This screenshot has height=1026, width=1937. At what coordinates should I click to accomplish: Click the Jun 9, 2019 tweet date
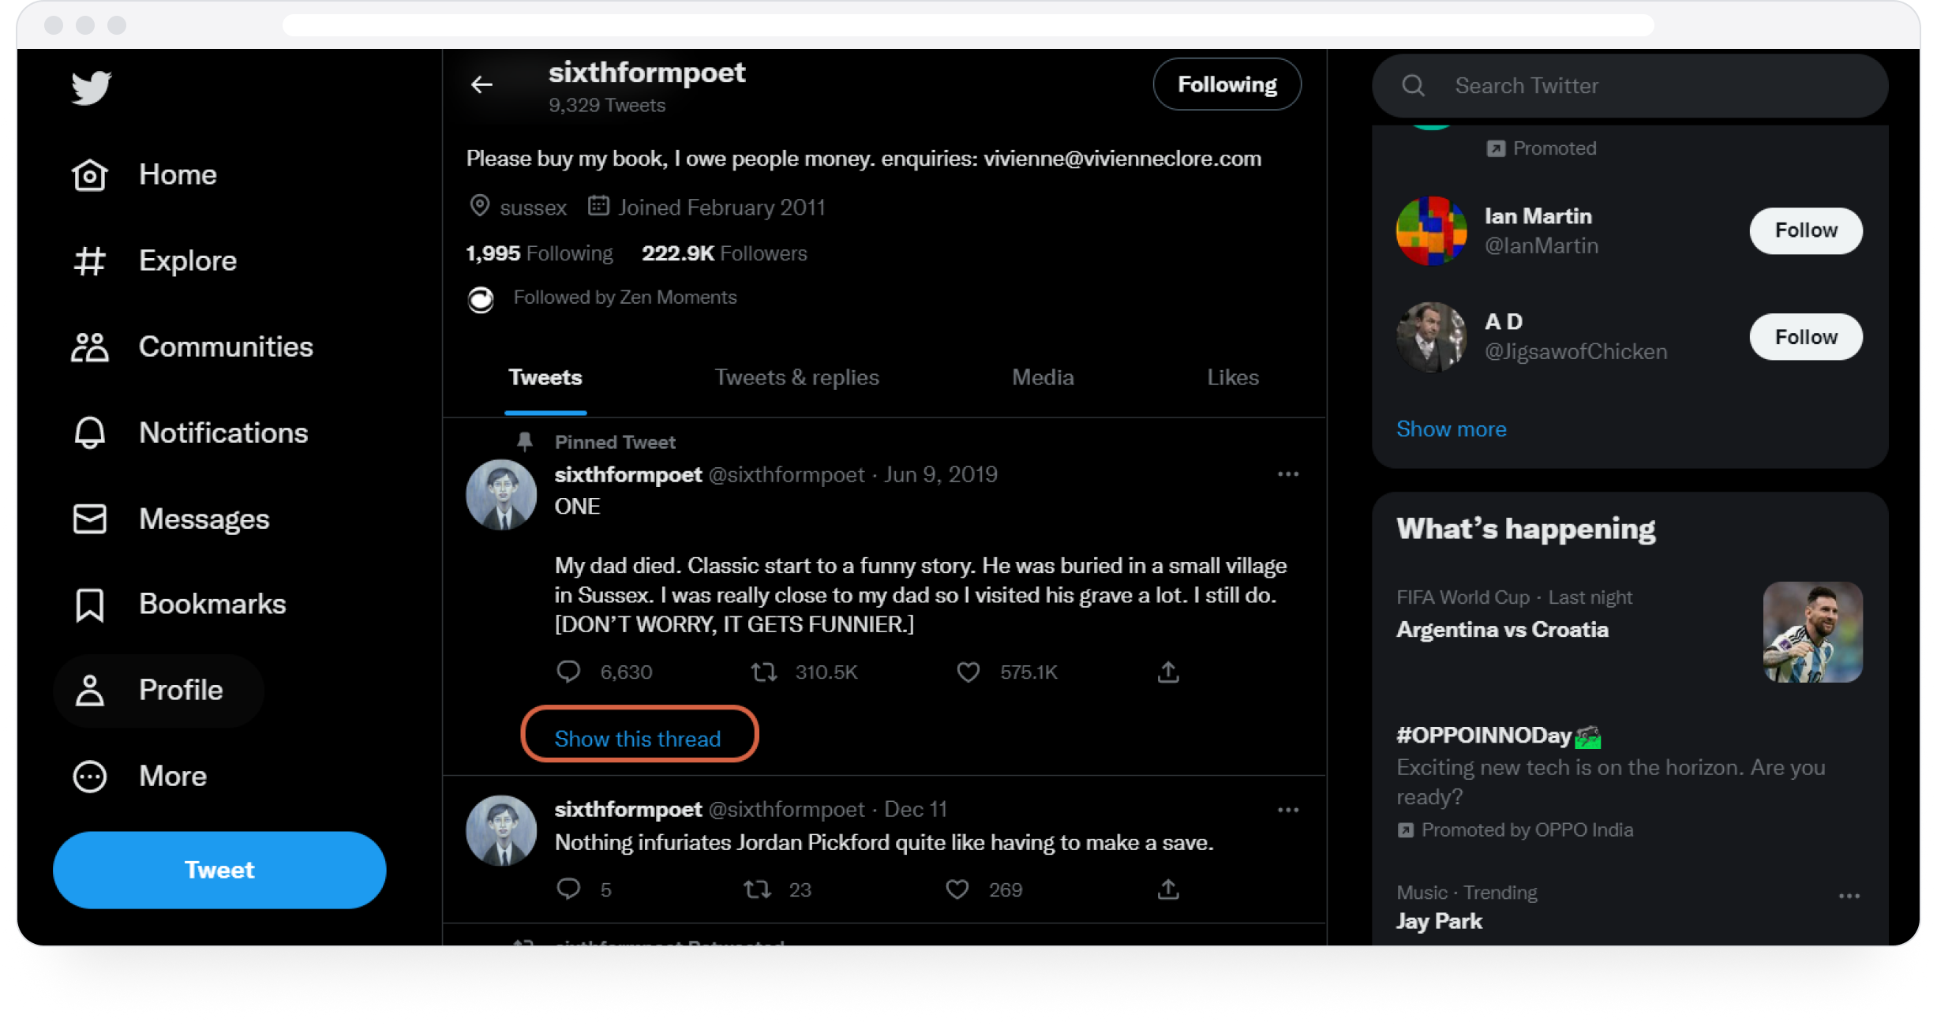click(940, 474)
